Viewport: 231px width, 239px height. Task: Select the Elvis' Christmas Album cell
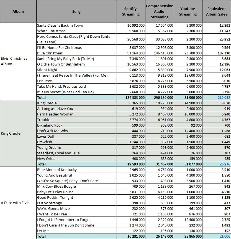18,61
